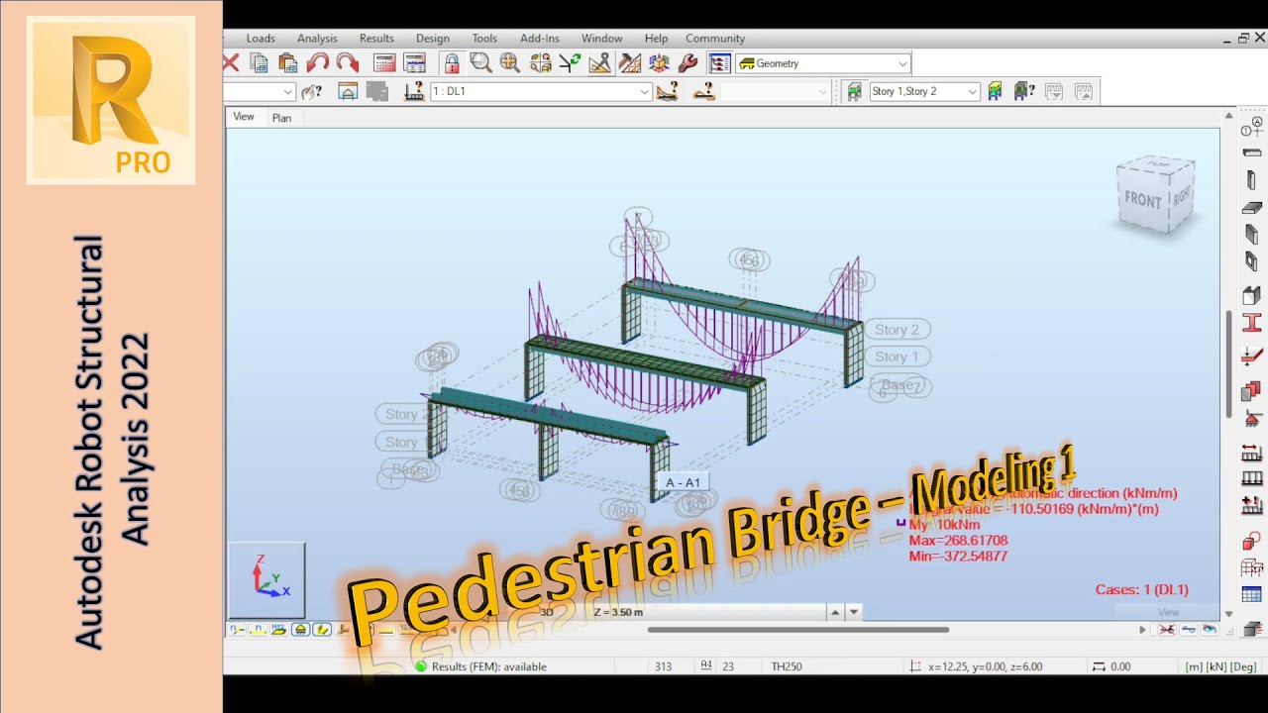The image size is (1268, 713).
Task: Click the Story 1 label on right bridge
Action: [x=897, y=356]
